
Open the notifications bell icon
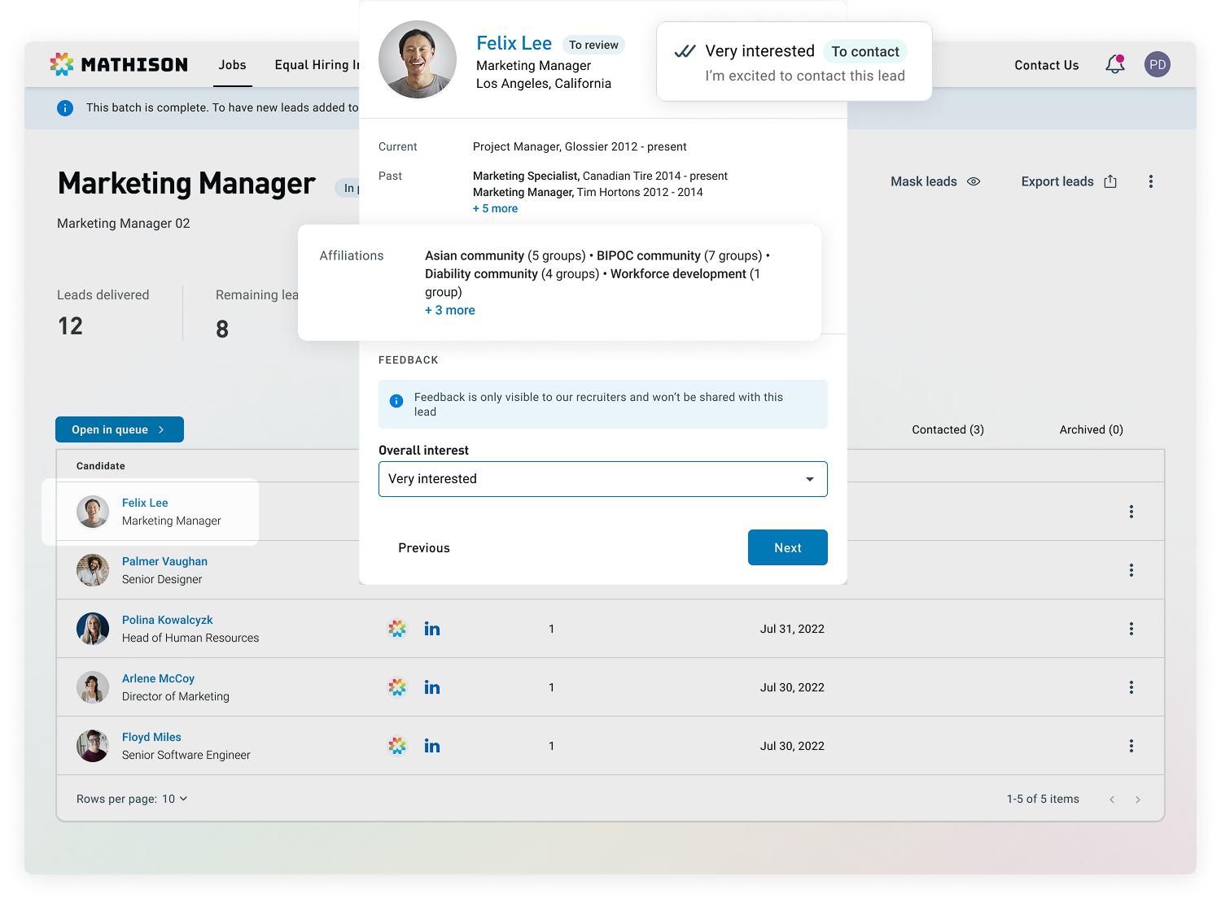[x=1114, y=65]
